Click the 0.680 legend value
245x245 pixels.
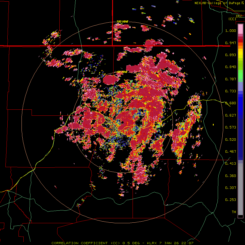pyautogui.click(x=231, y=103)
